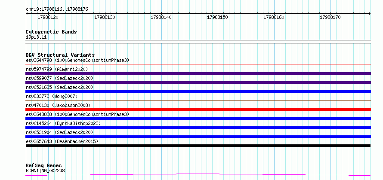383x180 pixels.
Task: Click the purple bar under nsv6599077
Action: click(x=198, y=82)
